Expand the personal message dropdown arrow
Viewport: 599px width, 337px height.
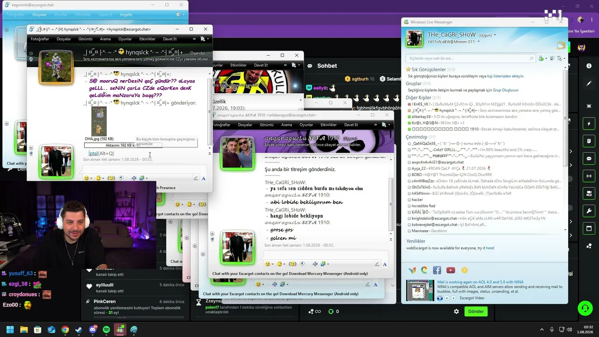pos(478,42)
